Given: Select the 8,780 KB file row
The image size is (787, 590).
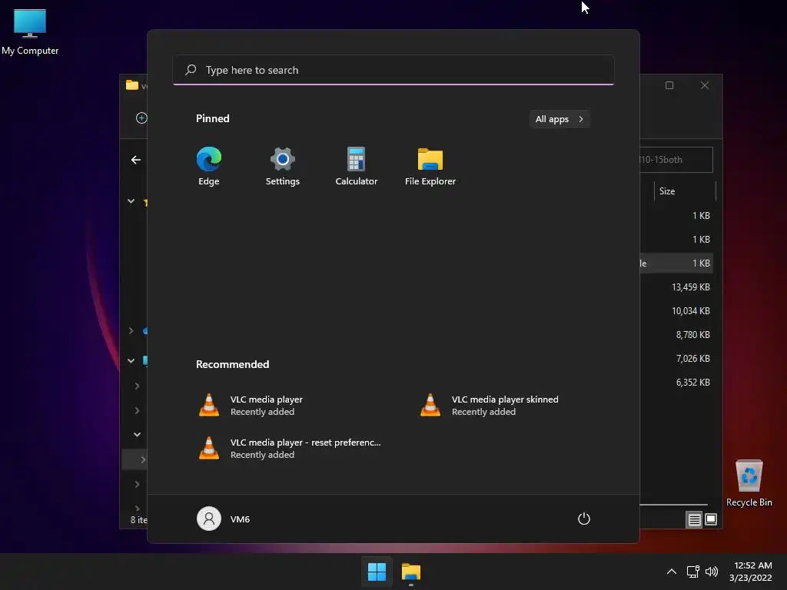Looking at the screenshot, I should (x=676, y=335).
